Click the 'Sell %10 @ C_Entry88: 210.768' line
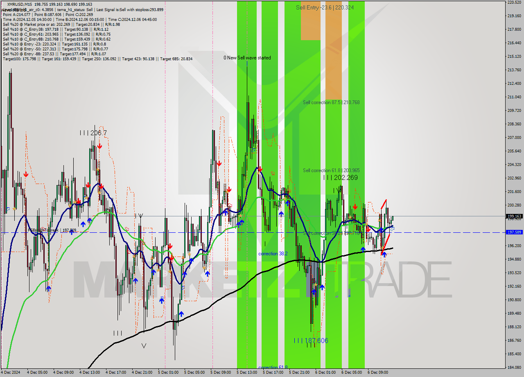 coord(56,39)
